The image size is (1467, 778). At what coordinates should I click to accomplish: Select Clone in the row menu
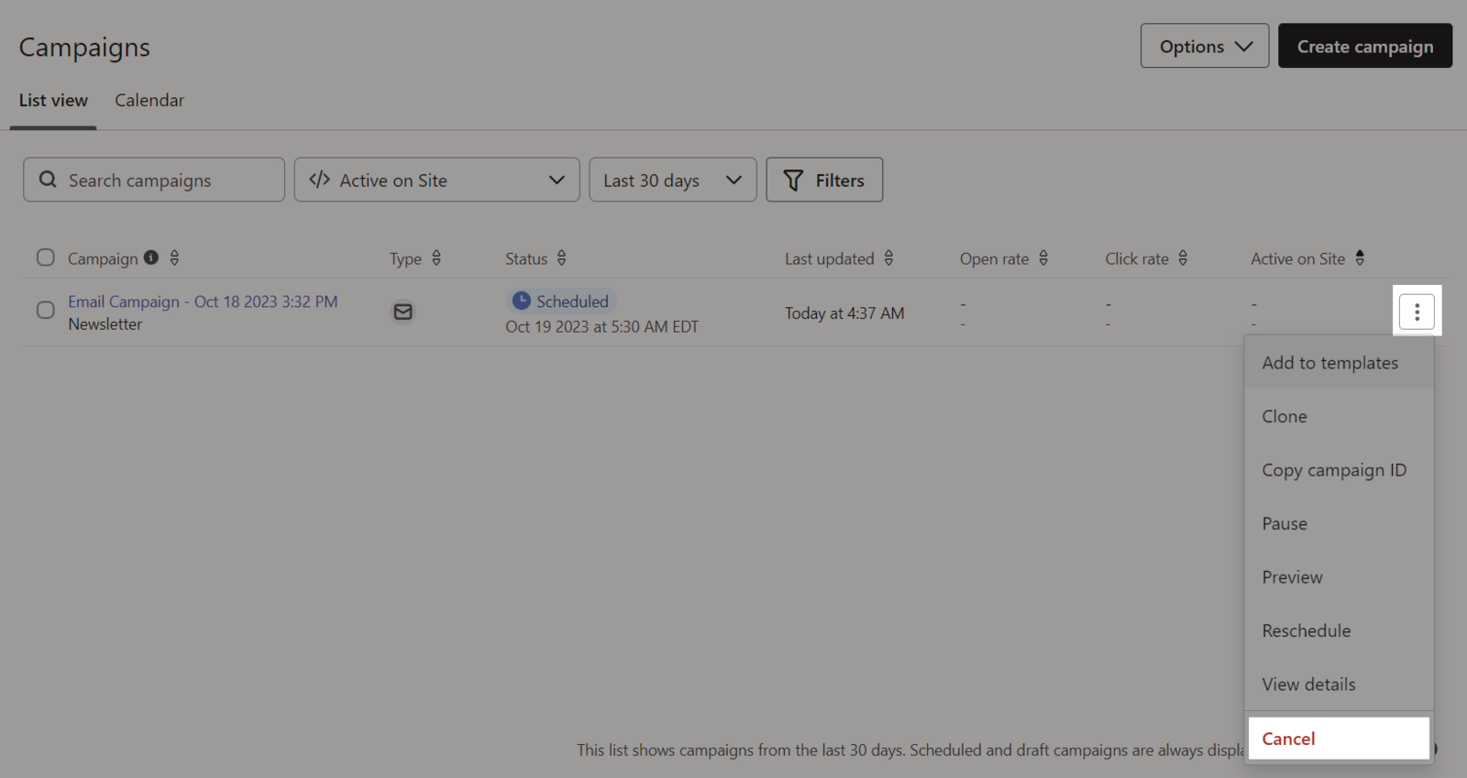pyautogui.click(x=1339, y=416)
